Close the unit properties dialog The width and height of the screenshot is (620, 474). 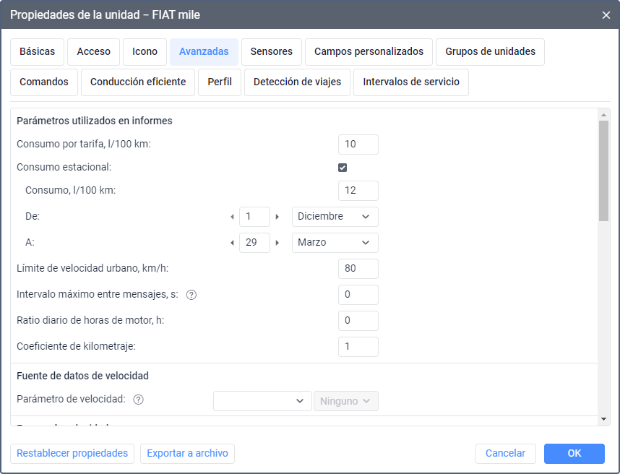click(606, 14)
